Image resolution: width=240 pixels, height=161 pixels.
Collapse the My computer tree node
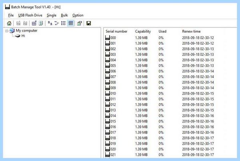pyautogui.click(x=6, y=31)
